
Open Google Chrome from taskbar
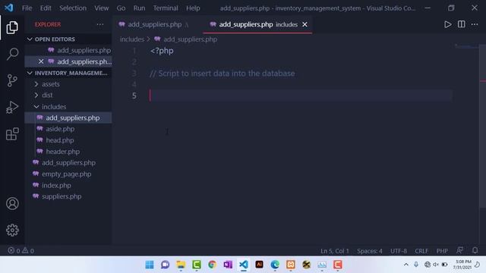coord(213,265)
